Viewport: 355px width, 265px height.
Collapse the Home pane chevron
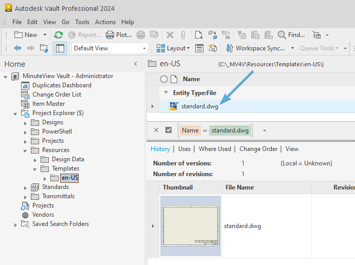click(136, 64)
